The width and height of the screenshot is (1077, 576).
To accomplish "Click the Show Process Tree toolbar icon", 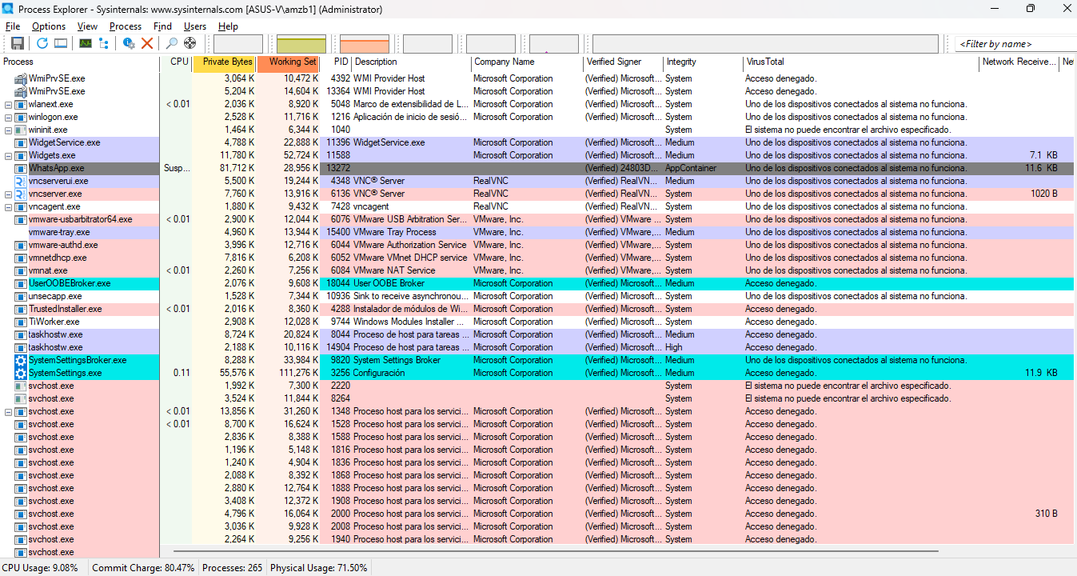I will (x=104, y=43).
